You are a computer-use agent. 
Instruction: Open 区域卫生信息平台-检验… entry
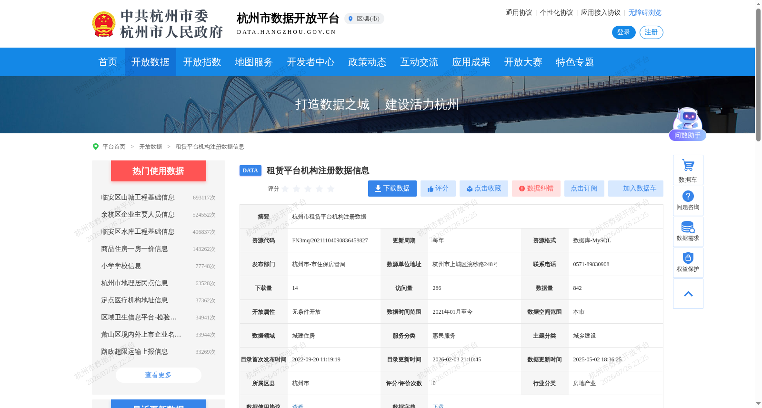tap(139, 318)
